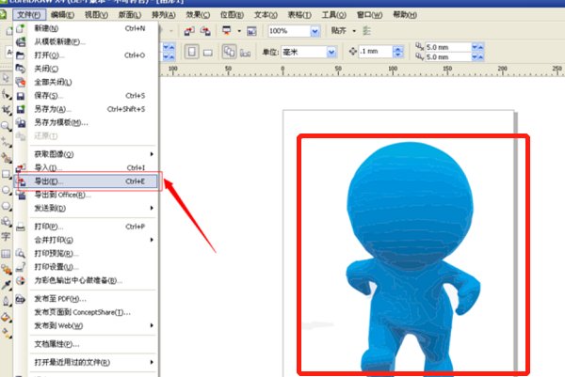Apply layout to all pages icon
Screen dimensions: 565x377
coord(229,52)
